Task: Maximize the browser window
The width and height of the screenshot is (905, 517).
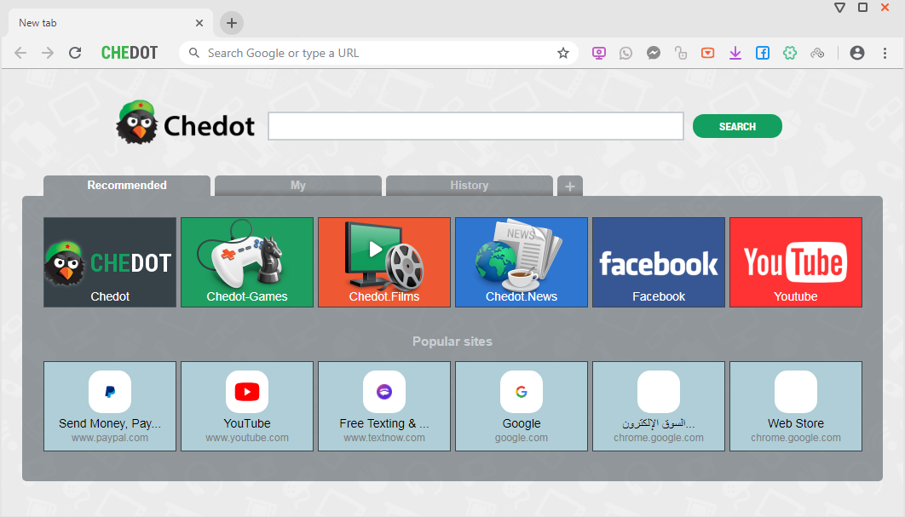Action: pos(863,8)
